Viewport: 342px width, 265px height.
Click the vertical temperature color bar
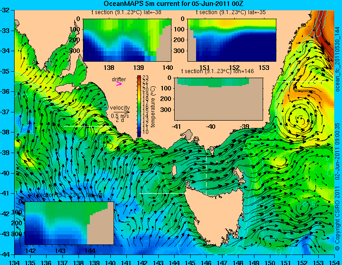[139, 106]
